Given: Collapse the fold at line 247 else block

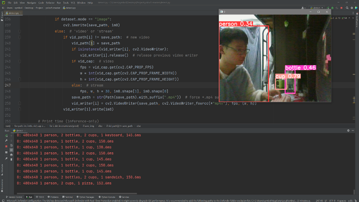Looking at the screenshot, I should click(x=20, y=85).
